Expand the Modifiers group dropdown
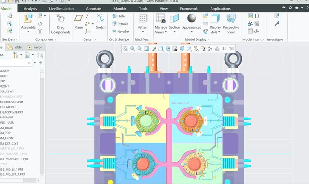This screenshot has height=184, width=309. tap(143, 39)
